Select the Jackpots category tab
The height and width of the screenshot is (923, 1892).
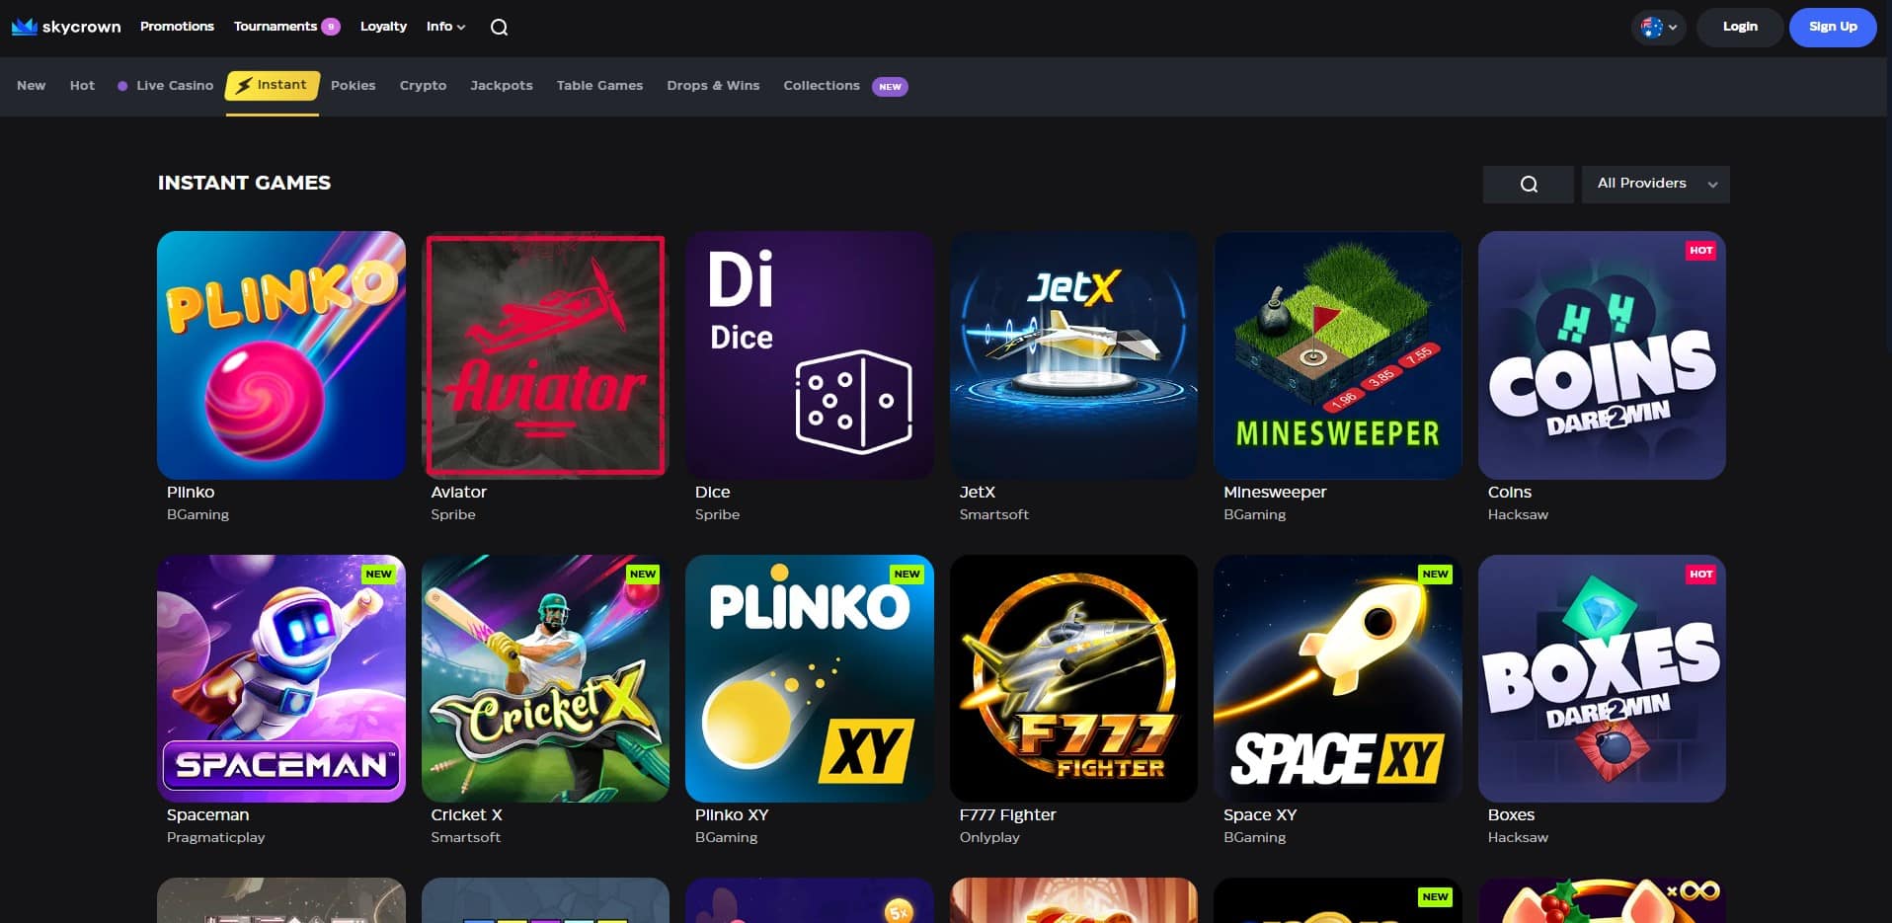tap(501, 86)
